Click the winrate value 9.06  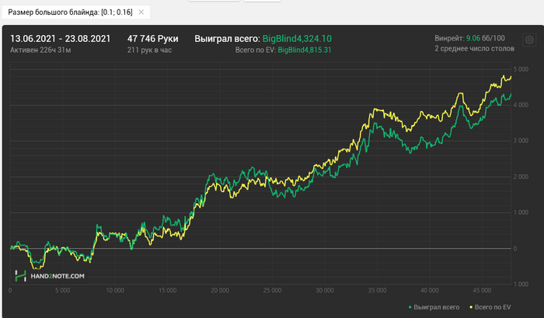coord(473,38)
